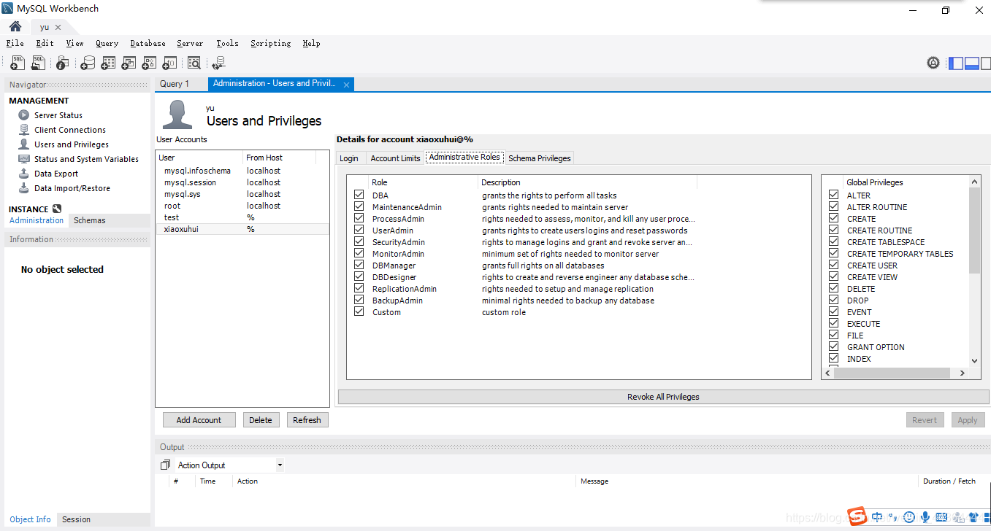This screenshot has height=531, width=991.
Task: Click the Revert button
Action: click(x=925, y=420)
